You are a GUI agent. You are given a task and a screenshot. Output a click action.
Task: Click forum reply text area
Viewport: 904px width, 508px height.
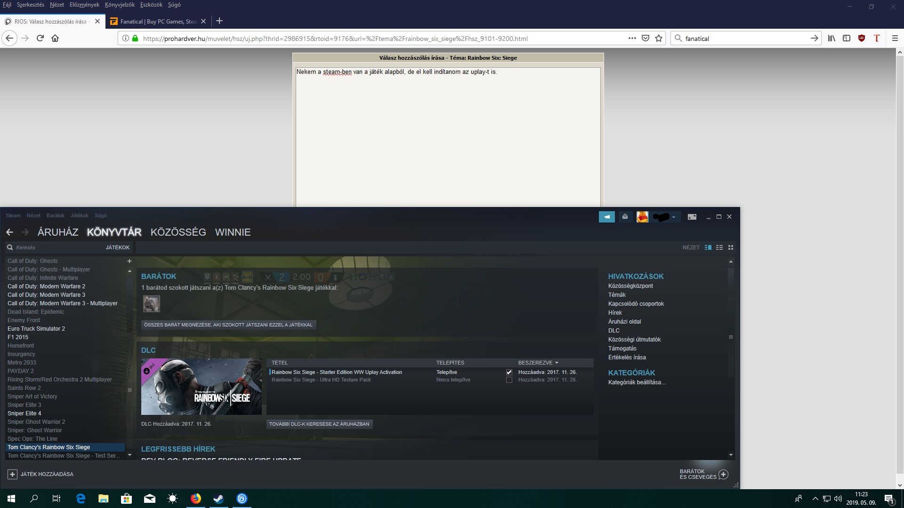point(448,136)
